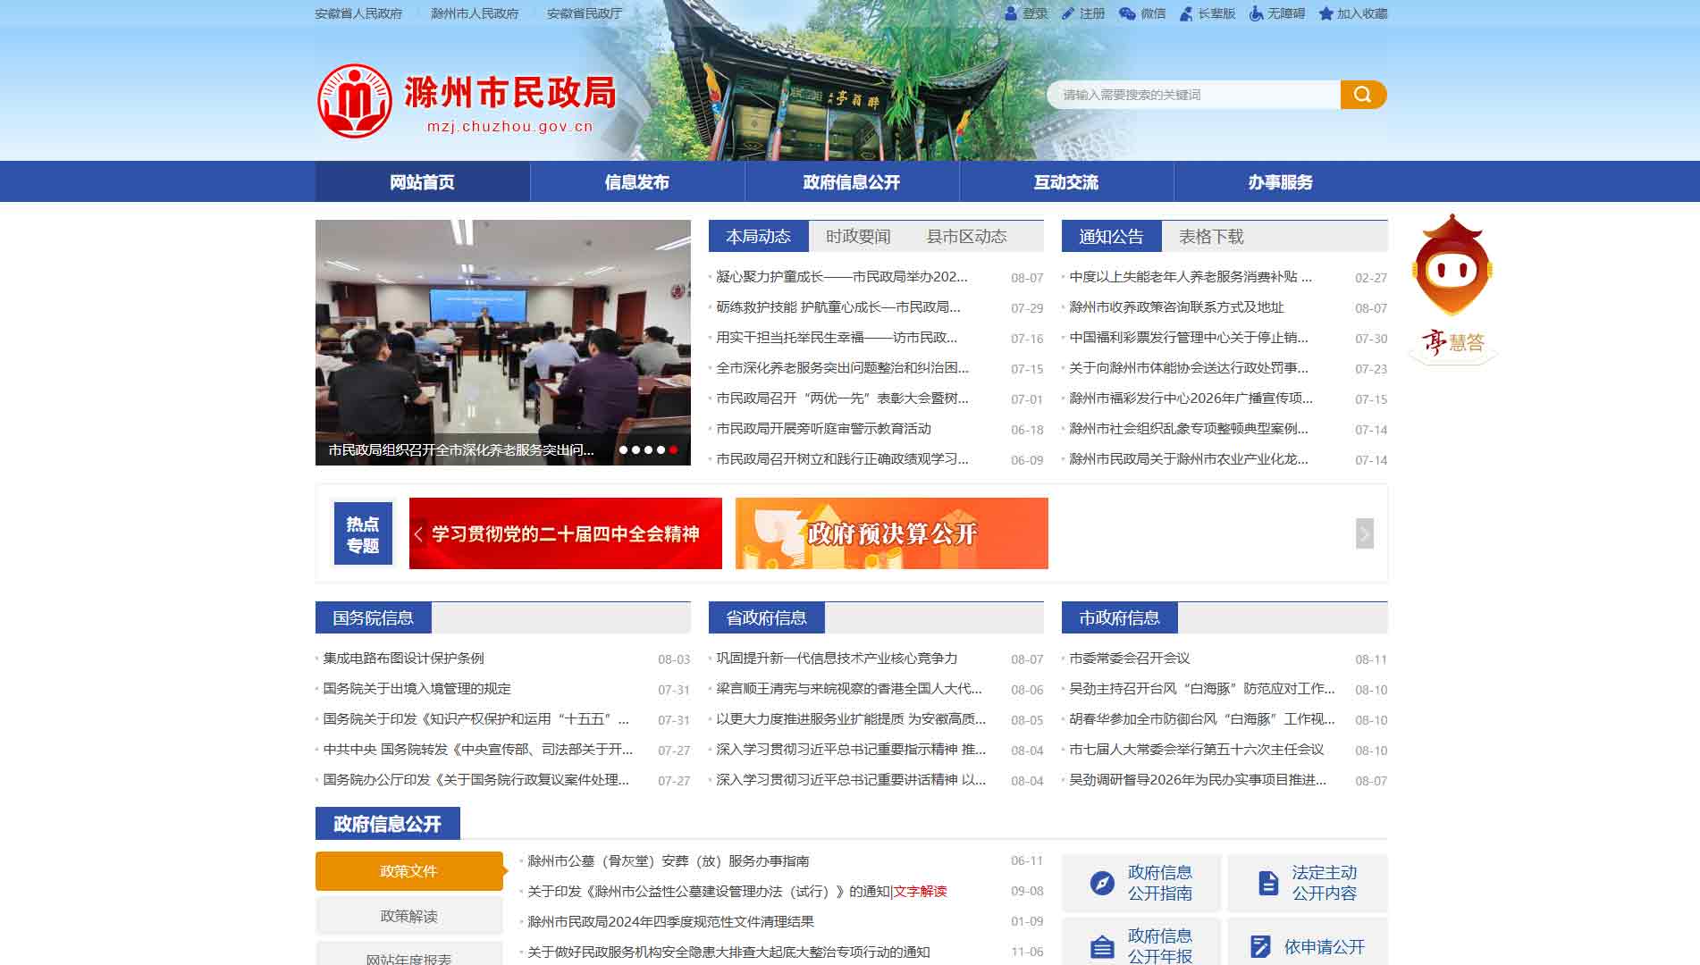Open 市委常委会召开会议 article
1700x965 pixels.
point(1130,659)
